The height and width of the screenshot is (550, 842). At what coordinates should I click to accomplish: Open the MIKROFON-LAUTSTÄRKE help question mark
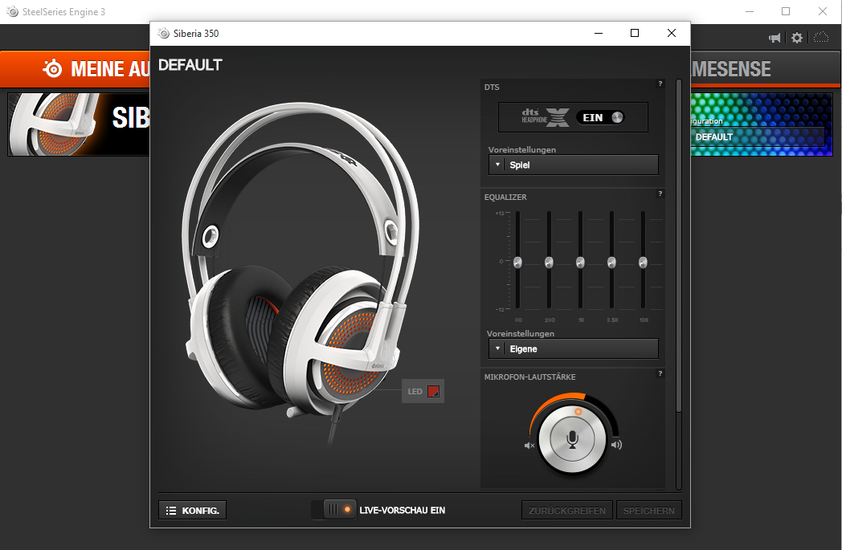click(660, 373)
